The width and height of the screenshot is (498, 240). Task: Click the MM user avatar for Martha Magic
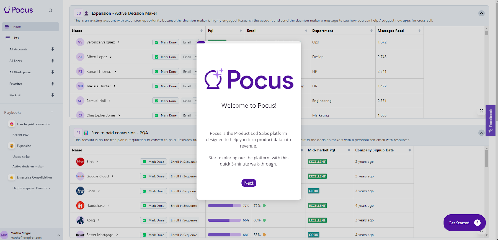pos(4,235)
